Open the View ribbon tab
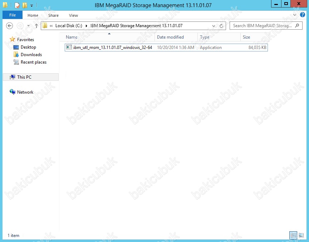 coord(73,15)
